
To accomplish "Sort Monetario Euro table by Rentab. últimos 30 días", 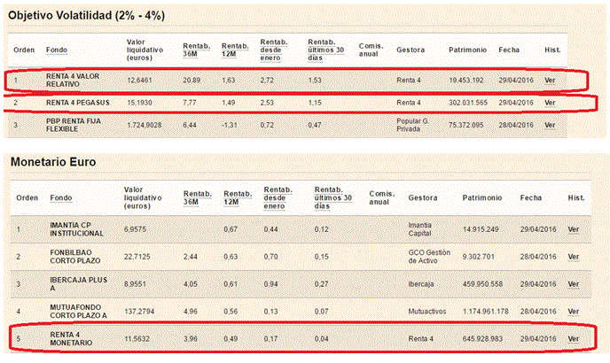I will click(333, 197).
